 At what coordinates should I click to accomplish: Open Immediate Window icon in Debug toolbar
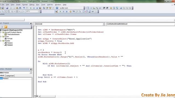tap(86, 11)
